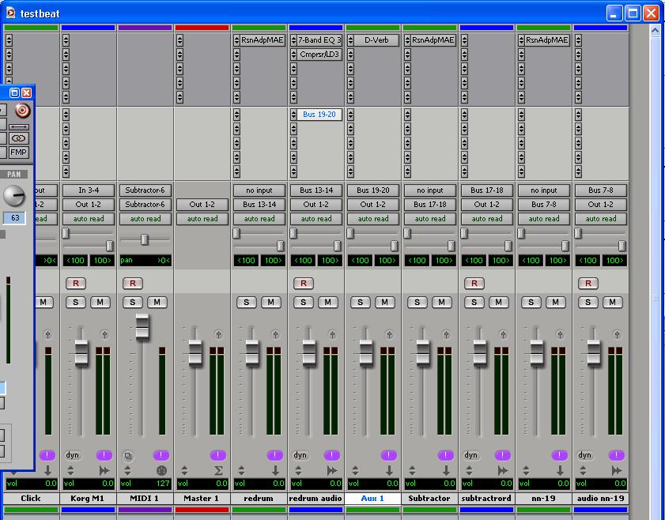The width and height of the screenshot is (665, 520).
Task: Open dyn voice selector on Korg M1 track
Action: coord(73,455)
